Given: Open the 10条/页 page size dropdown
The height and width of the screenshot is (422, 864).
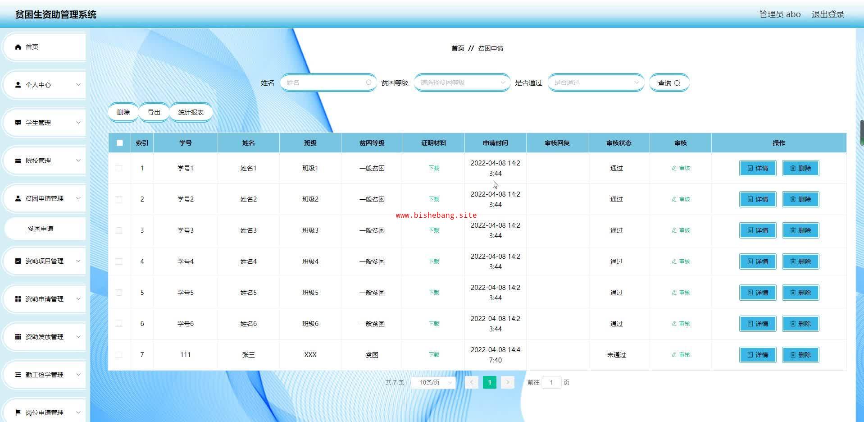Looking at the screenshot, I should coord(433,382).
